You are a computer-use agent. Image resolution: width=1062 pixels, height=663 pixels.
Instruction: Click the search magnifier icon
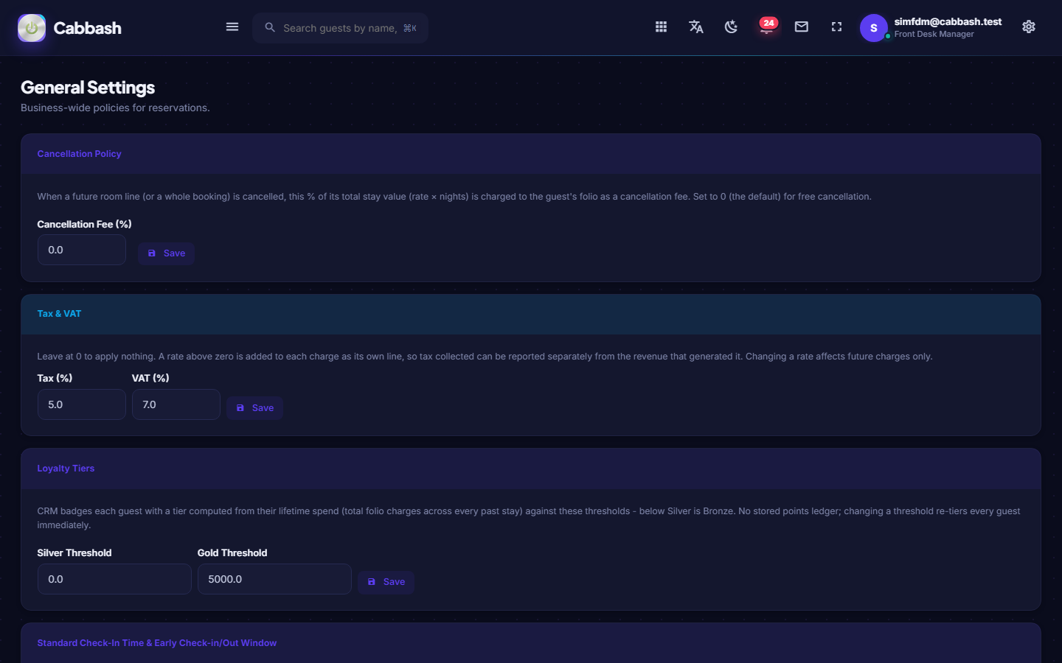click(x=270, y=27)
